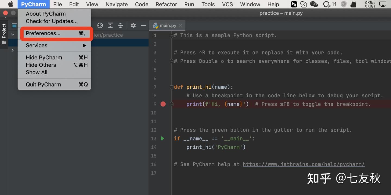Click the Collapse All icon in Project toolbar

120,25
